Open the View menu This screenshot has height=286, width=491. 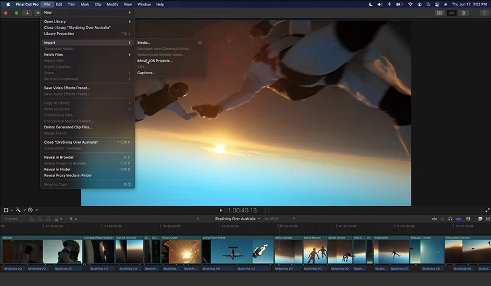pos(128,4)
